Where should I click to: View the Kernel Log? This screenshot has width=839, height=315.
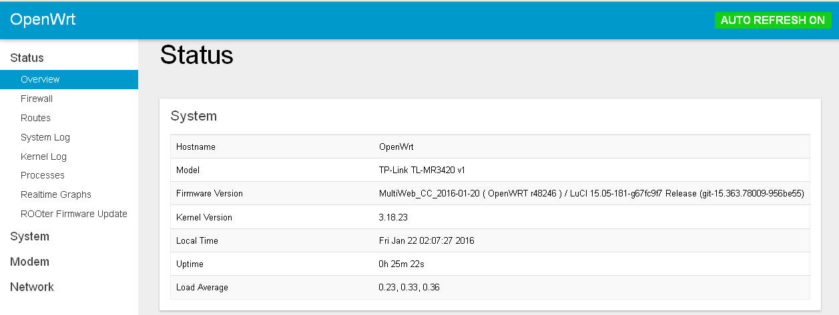[x=43, y=157]
